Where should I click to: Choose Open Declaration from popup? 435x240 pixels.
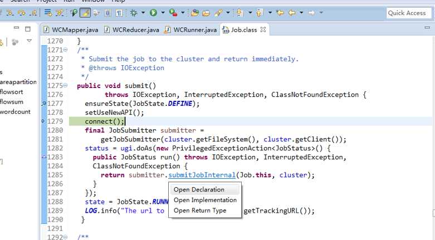tap(205, 190)
